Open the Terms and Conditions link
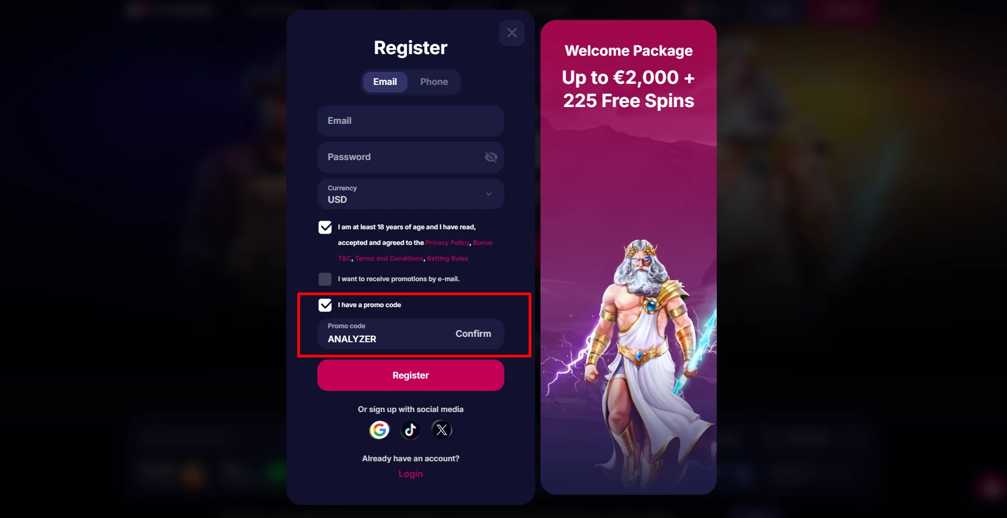Screen dimensions: 1007x518 pos(389,258)
